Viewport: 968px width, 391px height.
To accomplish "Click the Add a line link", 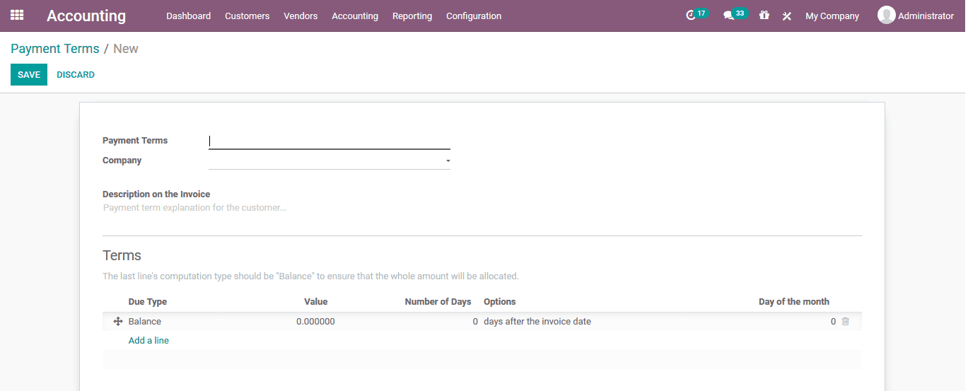I will (148, 341).
